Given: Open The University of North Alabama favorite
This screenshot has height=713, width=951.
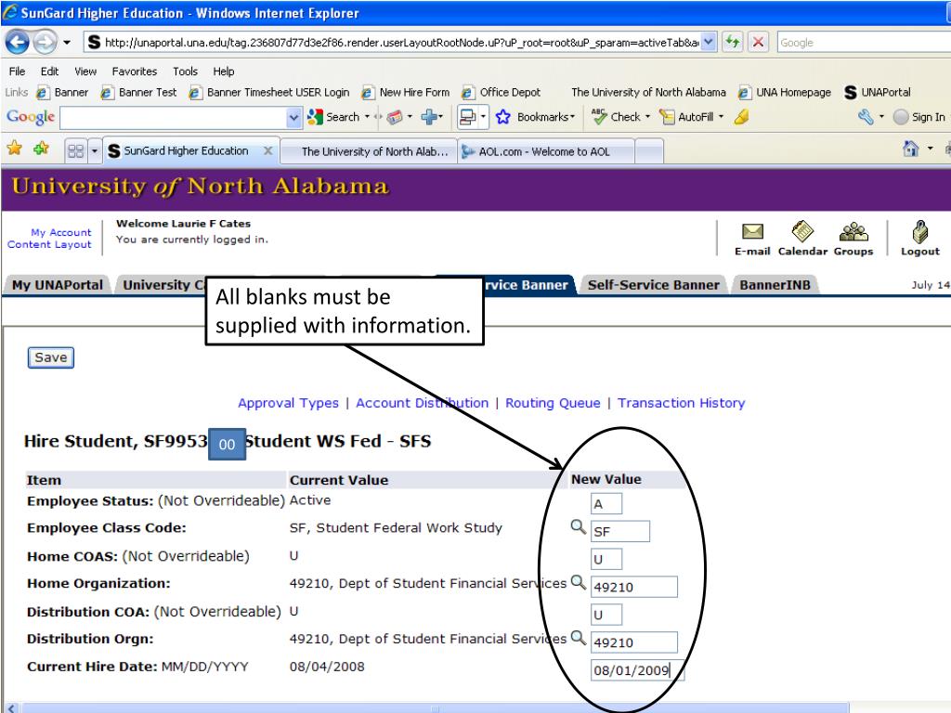Looking at the screenshot, I should pos(647,92).
